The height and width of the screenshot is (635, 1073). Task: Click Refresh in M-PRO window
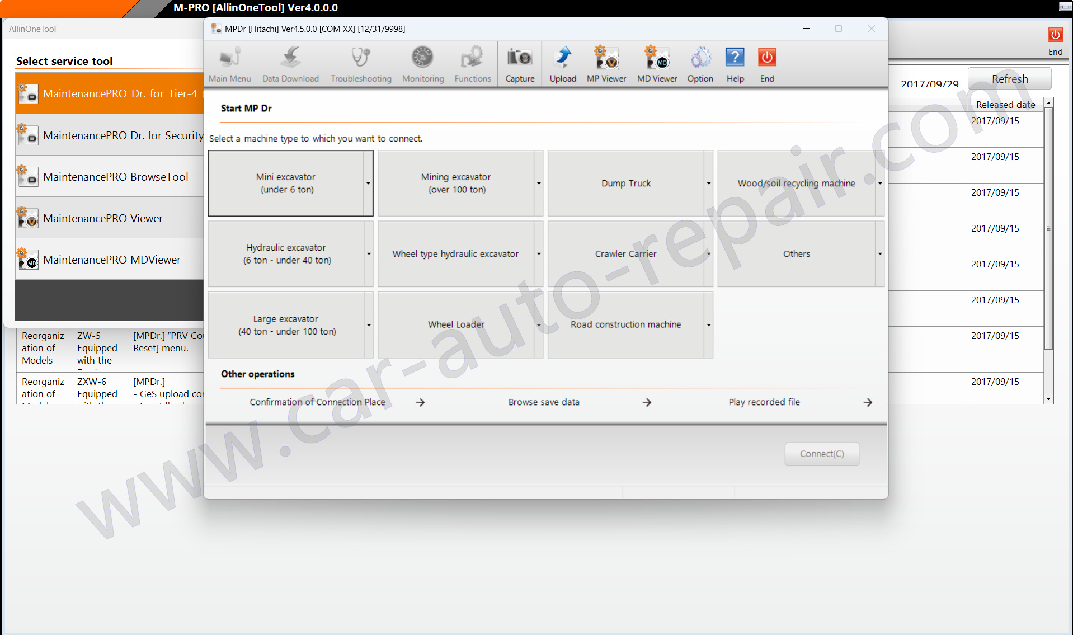1010,79
